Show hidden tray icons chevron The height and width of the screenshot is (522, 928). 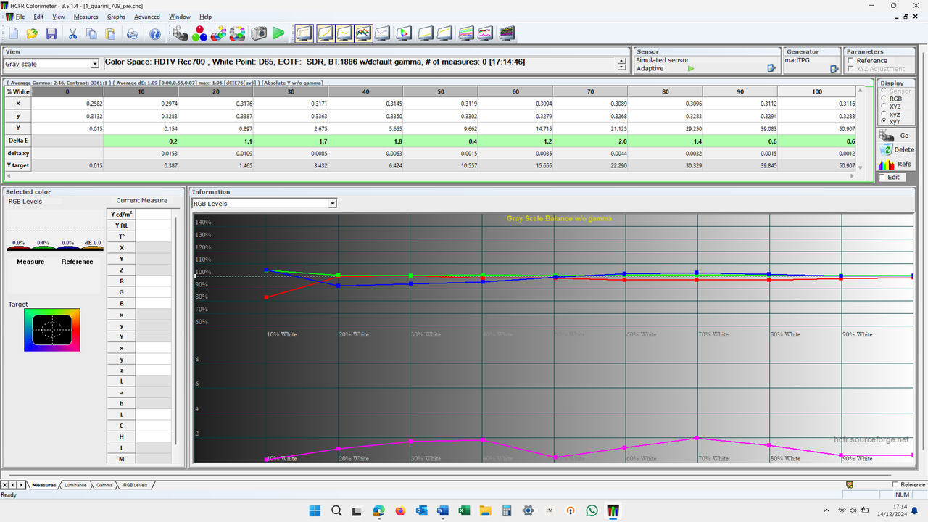[828, 510]
